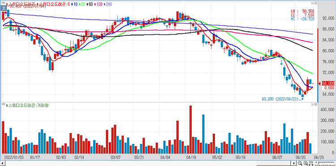Click the HC : -28.72% label
Image resolution: width=336 pixels, height=166 pixels.
click(302, 19)
